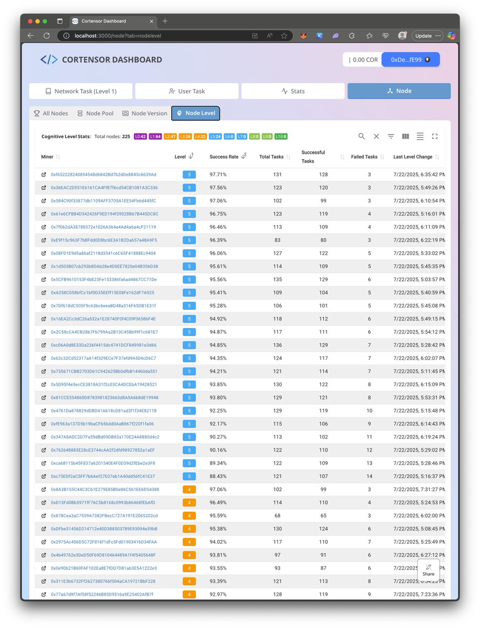Click the MetaMask fox extension icon
The image size is (480, 628).
pos(303,36)
